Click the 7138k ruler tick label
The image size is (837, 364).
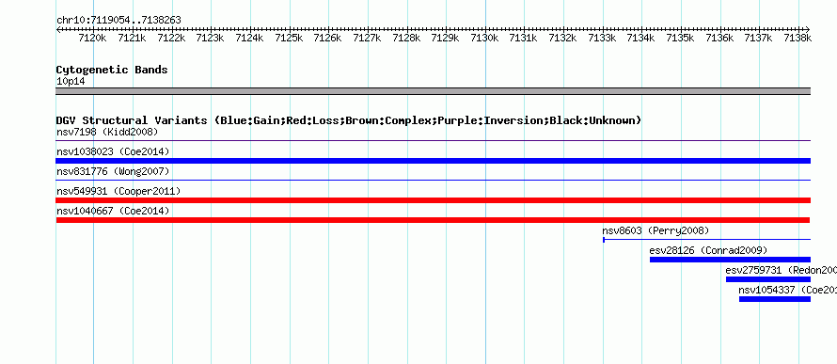coord(798,38)
